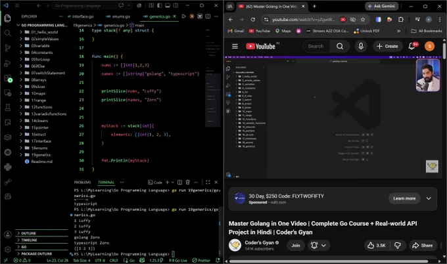
Task: Click the video player thumbnail area
Action: (x=333, y=118)
